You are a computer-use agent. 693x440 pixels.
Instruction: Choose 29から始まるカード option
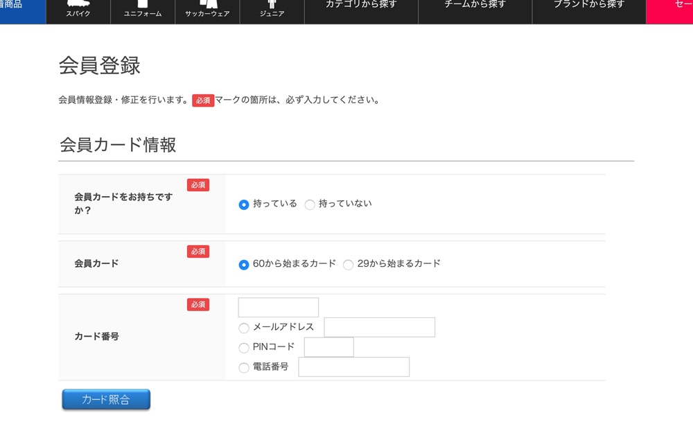click(x=348, y=265)
